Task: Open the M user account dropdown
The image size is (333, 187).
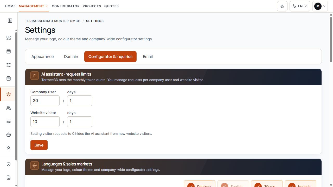Action: coord(320,6)
